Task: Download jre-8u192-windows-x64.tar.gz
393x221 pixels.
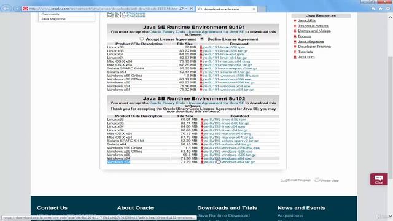Action: point(229,162)
